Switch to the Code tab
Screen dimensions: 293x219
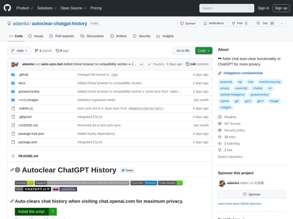point(16,36)
